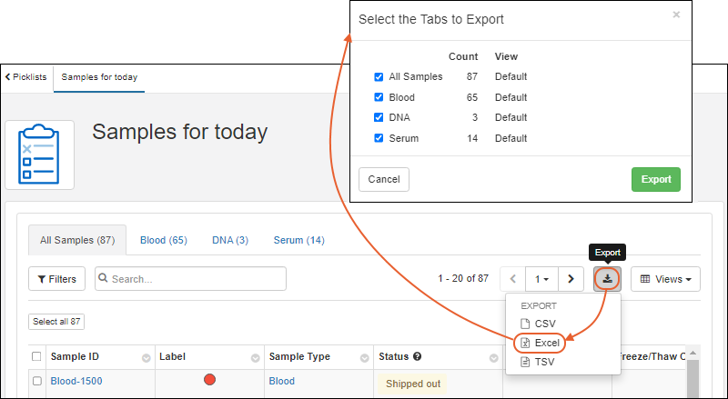The image size is (728, 399).
Task: Choose the Excel export option
Action: [x=546, y=343]
